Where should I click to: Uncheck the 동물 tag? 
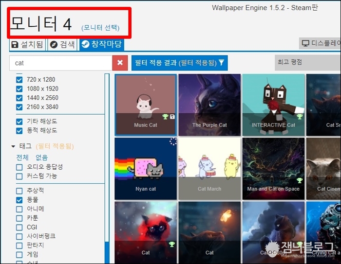pyautogui.click(x=19, y=200)
